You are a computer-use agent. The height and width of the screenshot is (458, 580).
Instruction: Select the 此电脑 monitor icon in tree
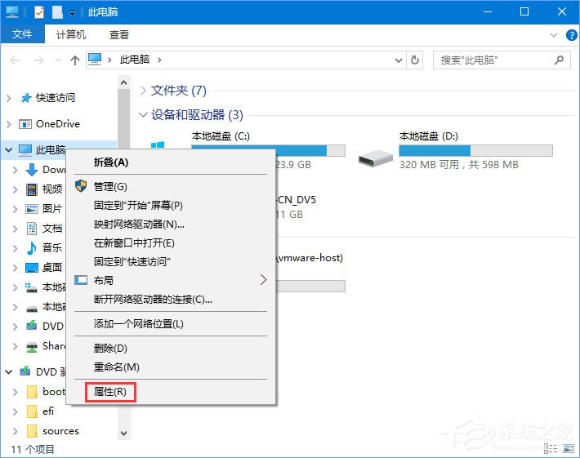click(x=25, y=149)
